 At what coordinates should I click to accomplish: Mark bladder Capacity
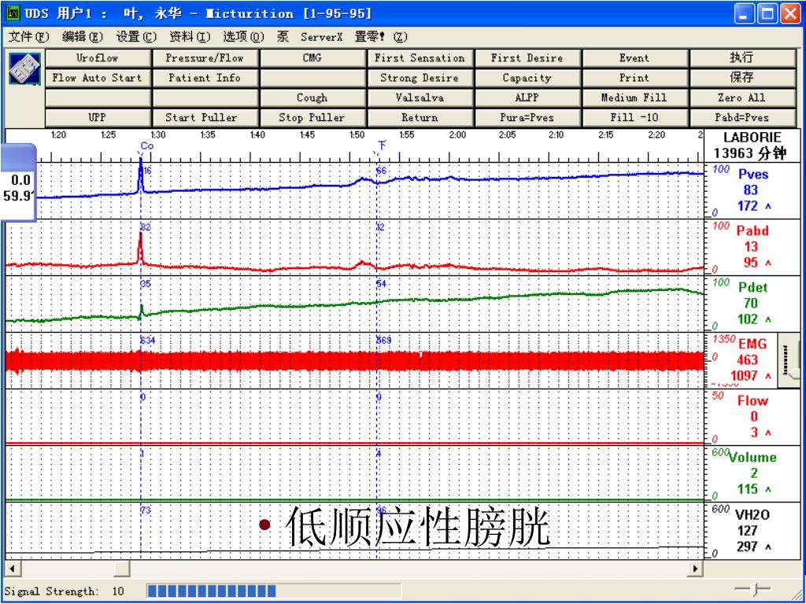coord(528,78)
